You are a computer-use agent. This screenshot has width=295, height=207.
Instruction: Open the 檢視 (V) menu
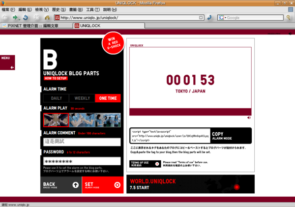click(42, 10)
